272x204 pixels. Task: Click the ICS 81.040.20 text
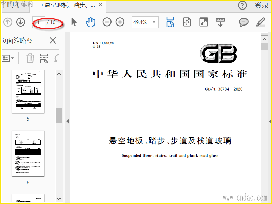[103, 43]
